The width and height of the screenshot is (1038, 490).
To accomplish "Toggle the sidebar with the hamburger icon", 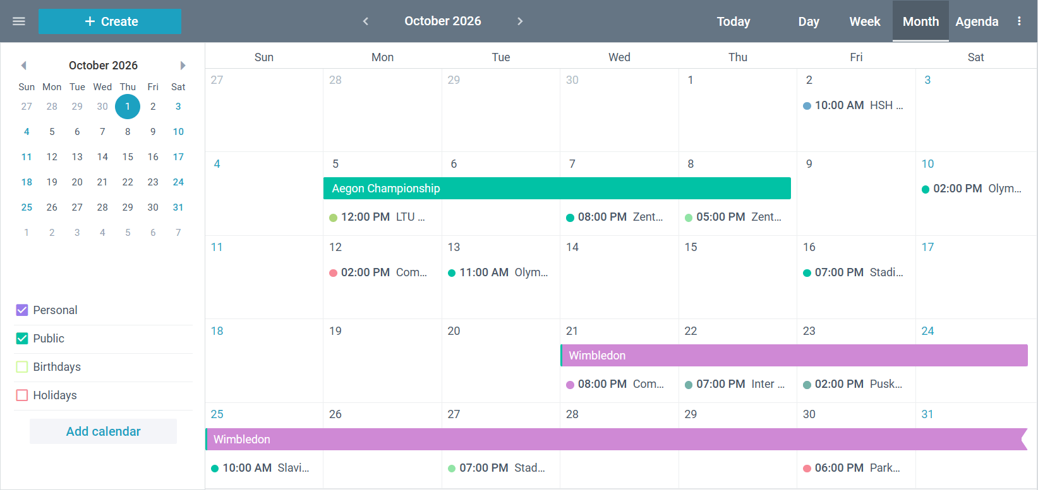I will click(18, 21).
